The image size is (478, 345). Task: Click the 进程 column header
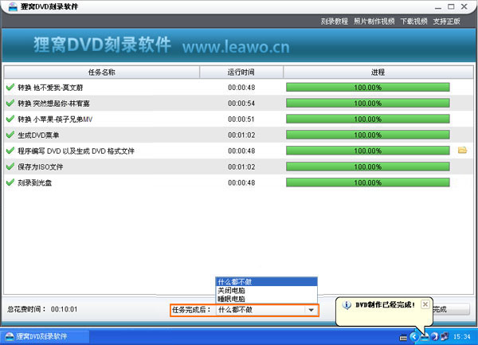click(x=378, y=73)
